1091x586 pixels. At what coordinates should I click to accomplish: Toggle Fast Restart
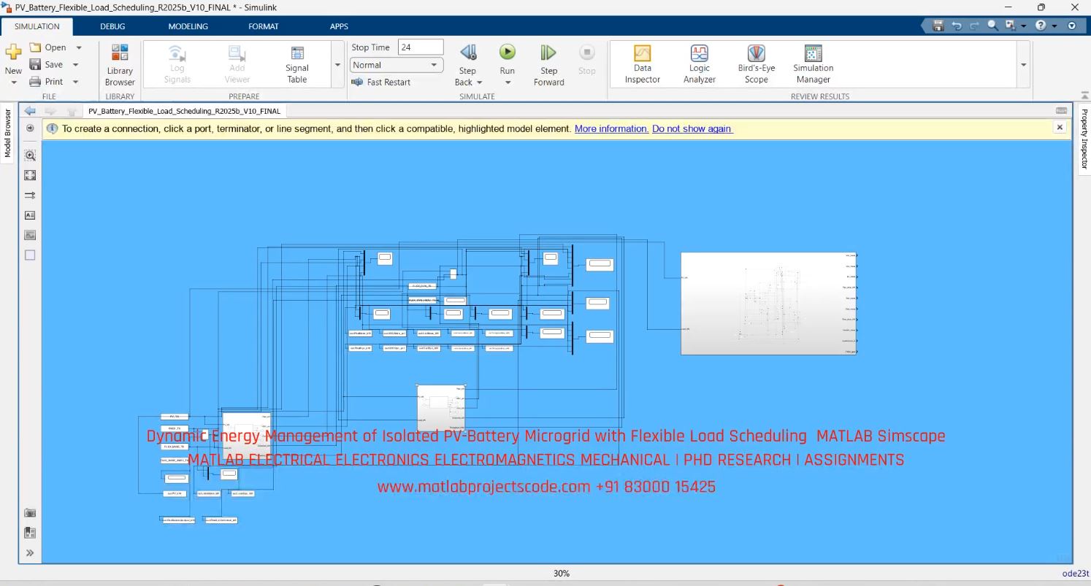click(x=380, y=82)
